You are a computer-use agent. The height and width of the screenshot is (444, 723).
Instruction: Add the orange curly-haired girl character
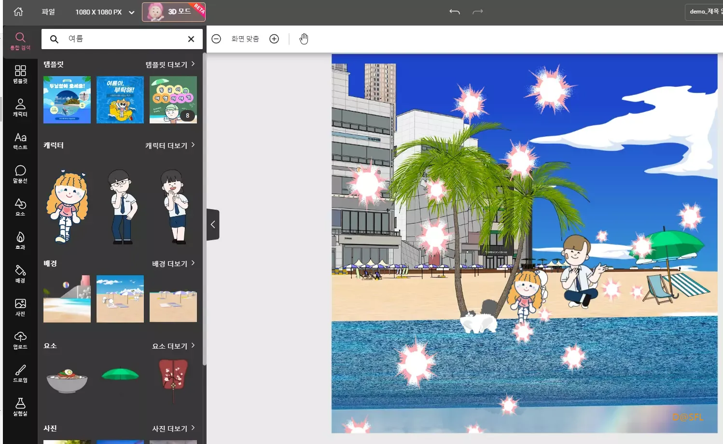click(67, 206)
